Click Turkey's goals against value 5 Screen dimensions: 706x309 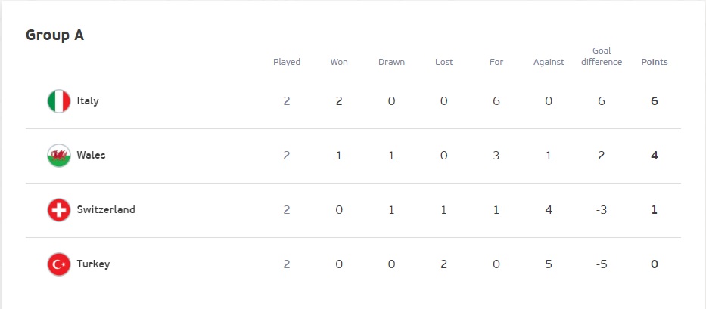coord(549,264)
